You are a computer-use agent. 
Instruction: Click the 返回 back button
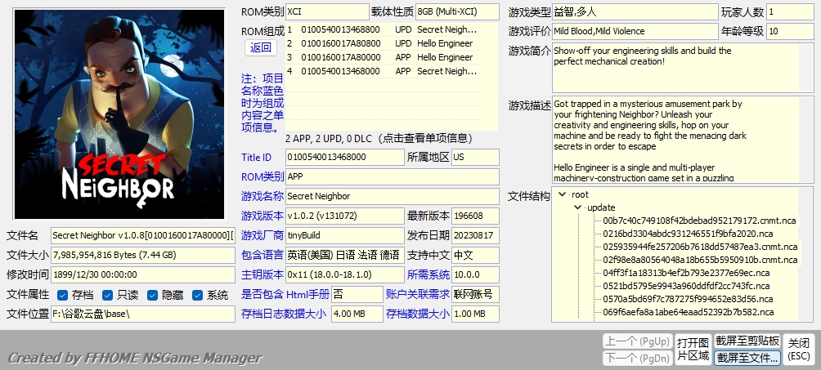point(261,47)
